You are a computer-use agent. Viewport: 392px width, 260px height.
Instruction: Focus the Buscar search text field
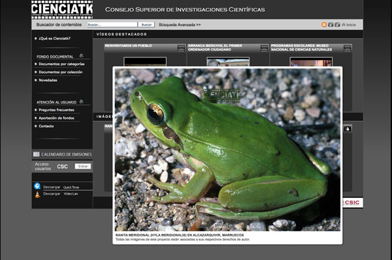(x=112, y=25)
